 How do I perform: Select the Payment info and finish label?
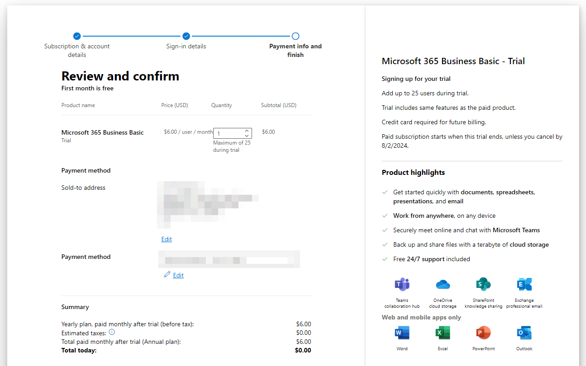[295, 50]
